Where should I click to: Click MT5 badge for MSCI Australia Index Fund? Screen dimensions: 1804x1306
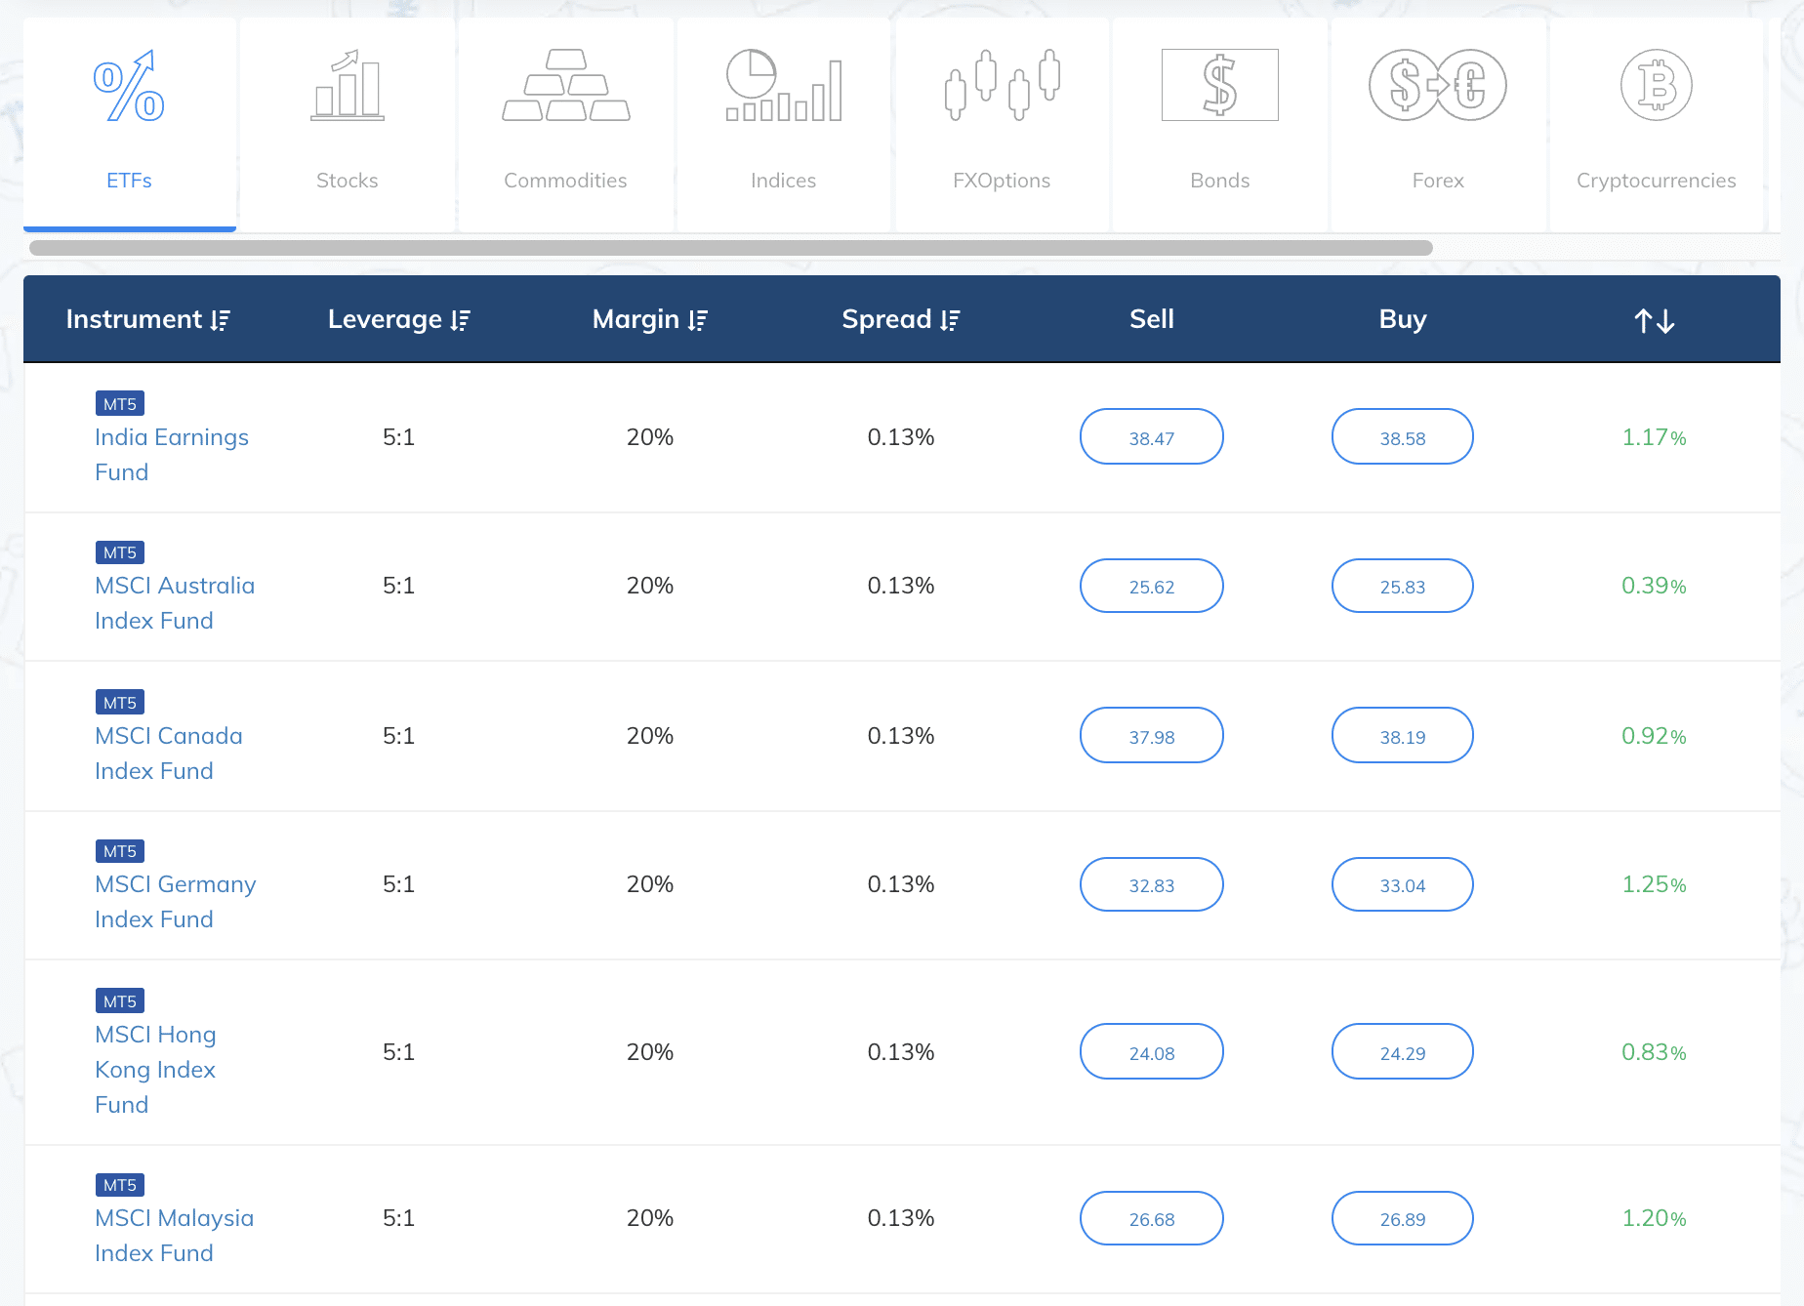[120, 552]
